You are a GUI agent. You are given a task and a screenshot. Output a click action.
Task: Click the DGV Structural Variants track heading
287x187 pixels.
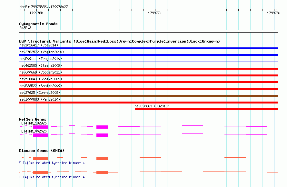point(119,41)
